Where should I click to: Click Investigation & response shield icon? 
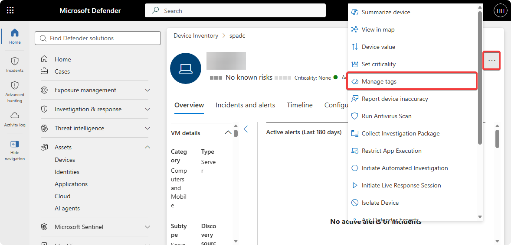click(44, 110)
